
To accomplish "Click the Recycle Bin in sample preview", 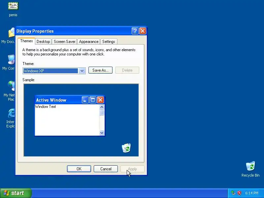I will point(126,148).
